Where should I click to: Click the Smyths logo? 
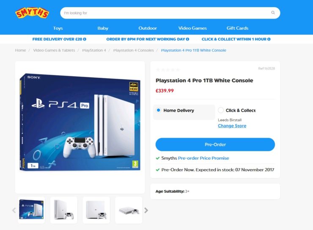[x=32, y=13]
